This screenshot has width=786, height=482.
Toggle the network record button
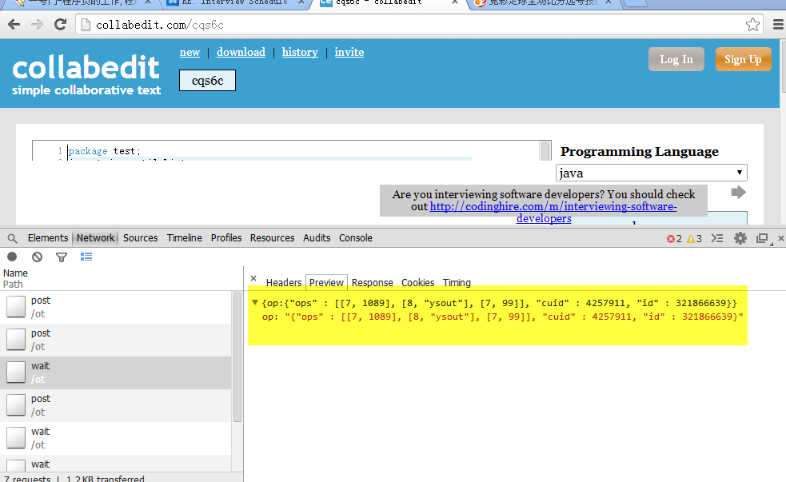[12, 257]
